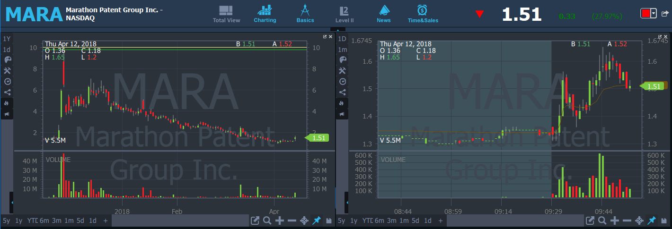
Task: Zoom out on the right chart
Action: pos(627,221)
